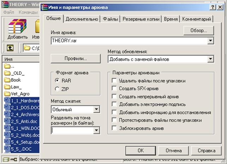Click the Профили... button
The width and height of the screenshot is (227, 164).
click(x=76, y=59)
